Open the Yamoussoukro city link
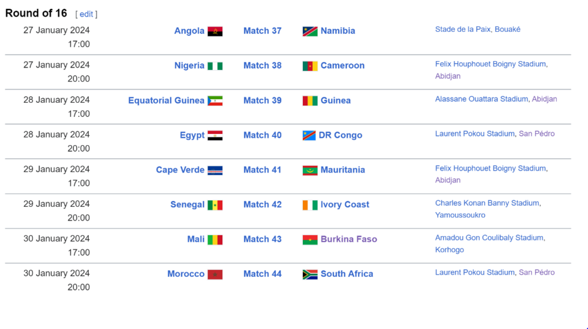The width and height of the screenshot is (588, 329). (x=460, y=215)
